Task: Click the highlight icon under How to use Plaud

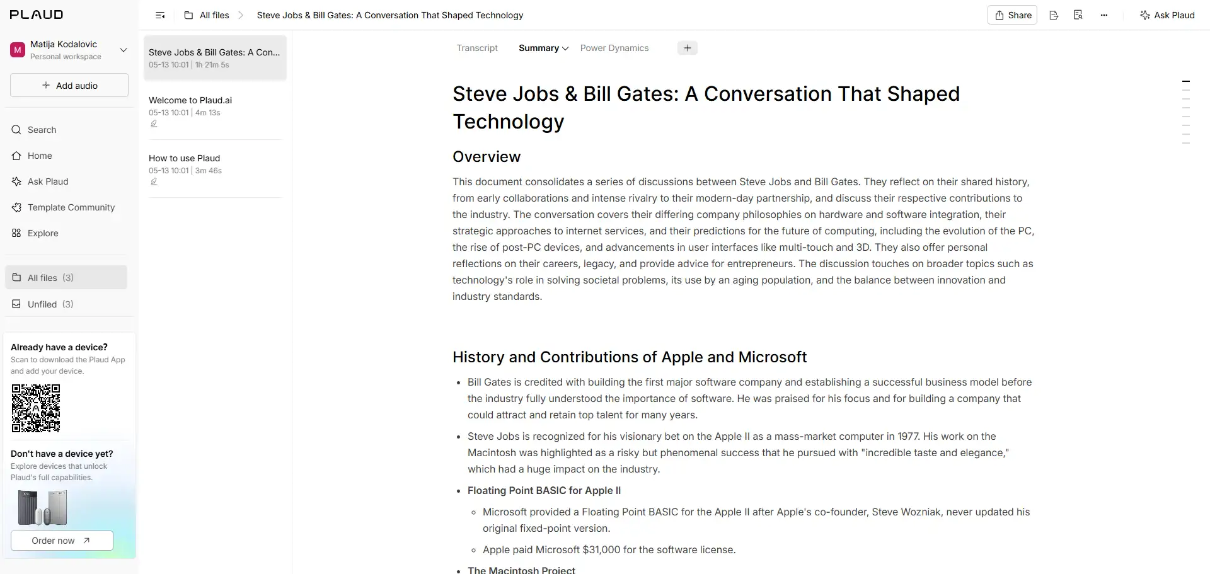Action: click(153, 182)
